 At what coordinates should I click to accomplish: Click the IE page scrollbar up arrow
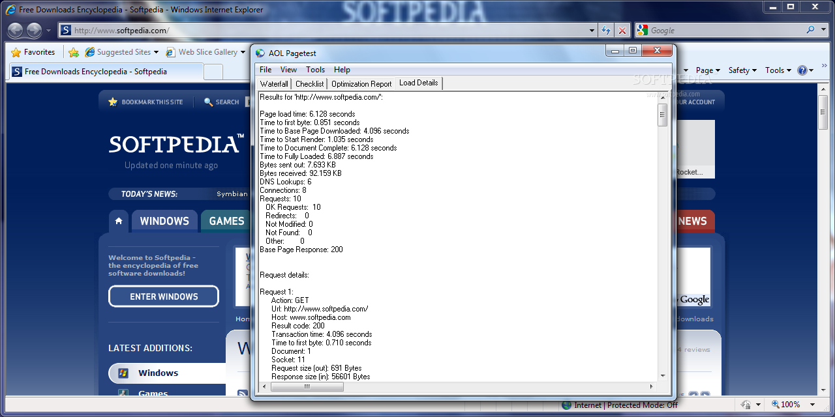coord(823,90)
